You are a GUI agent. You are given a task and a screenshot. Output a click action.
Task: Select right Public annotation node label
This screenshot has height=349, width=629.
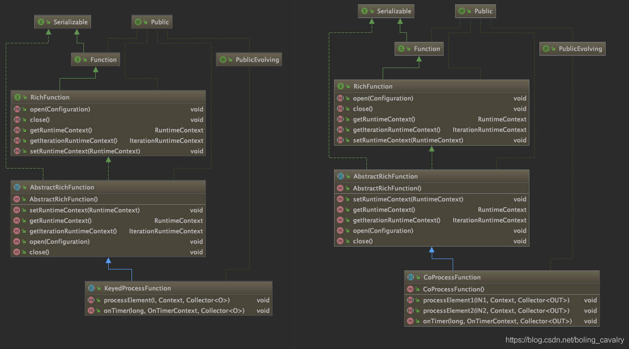point(484,11)
